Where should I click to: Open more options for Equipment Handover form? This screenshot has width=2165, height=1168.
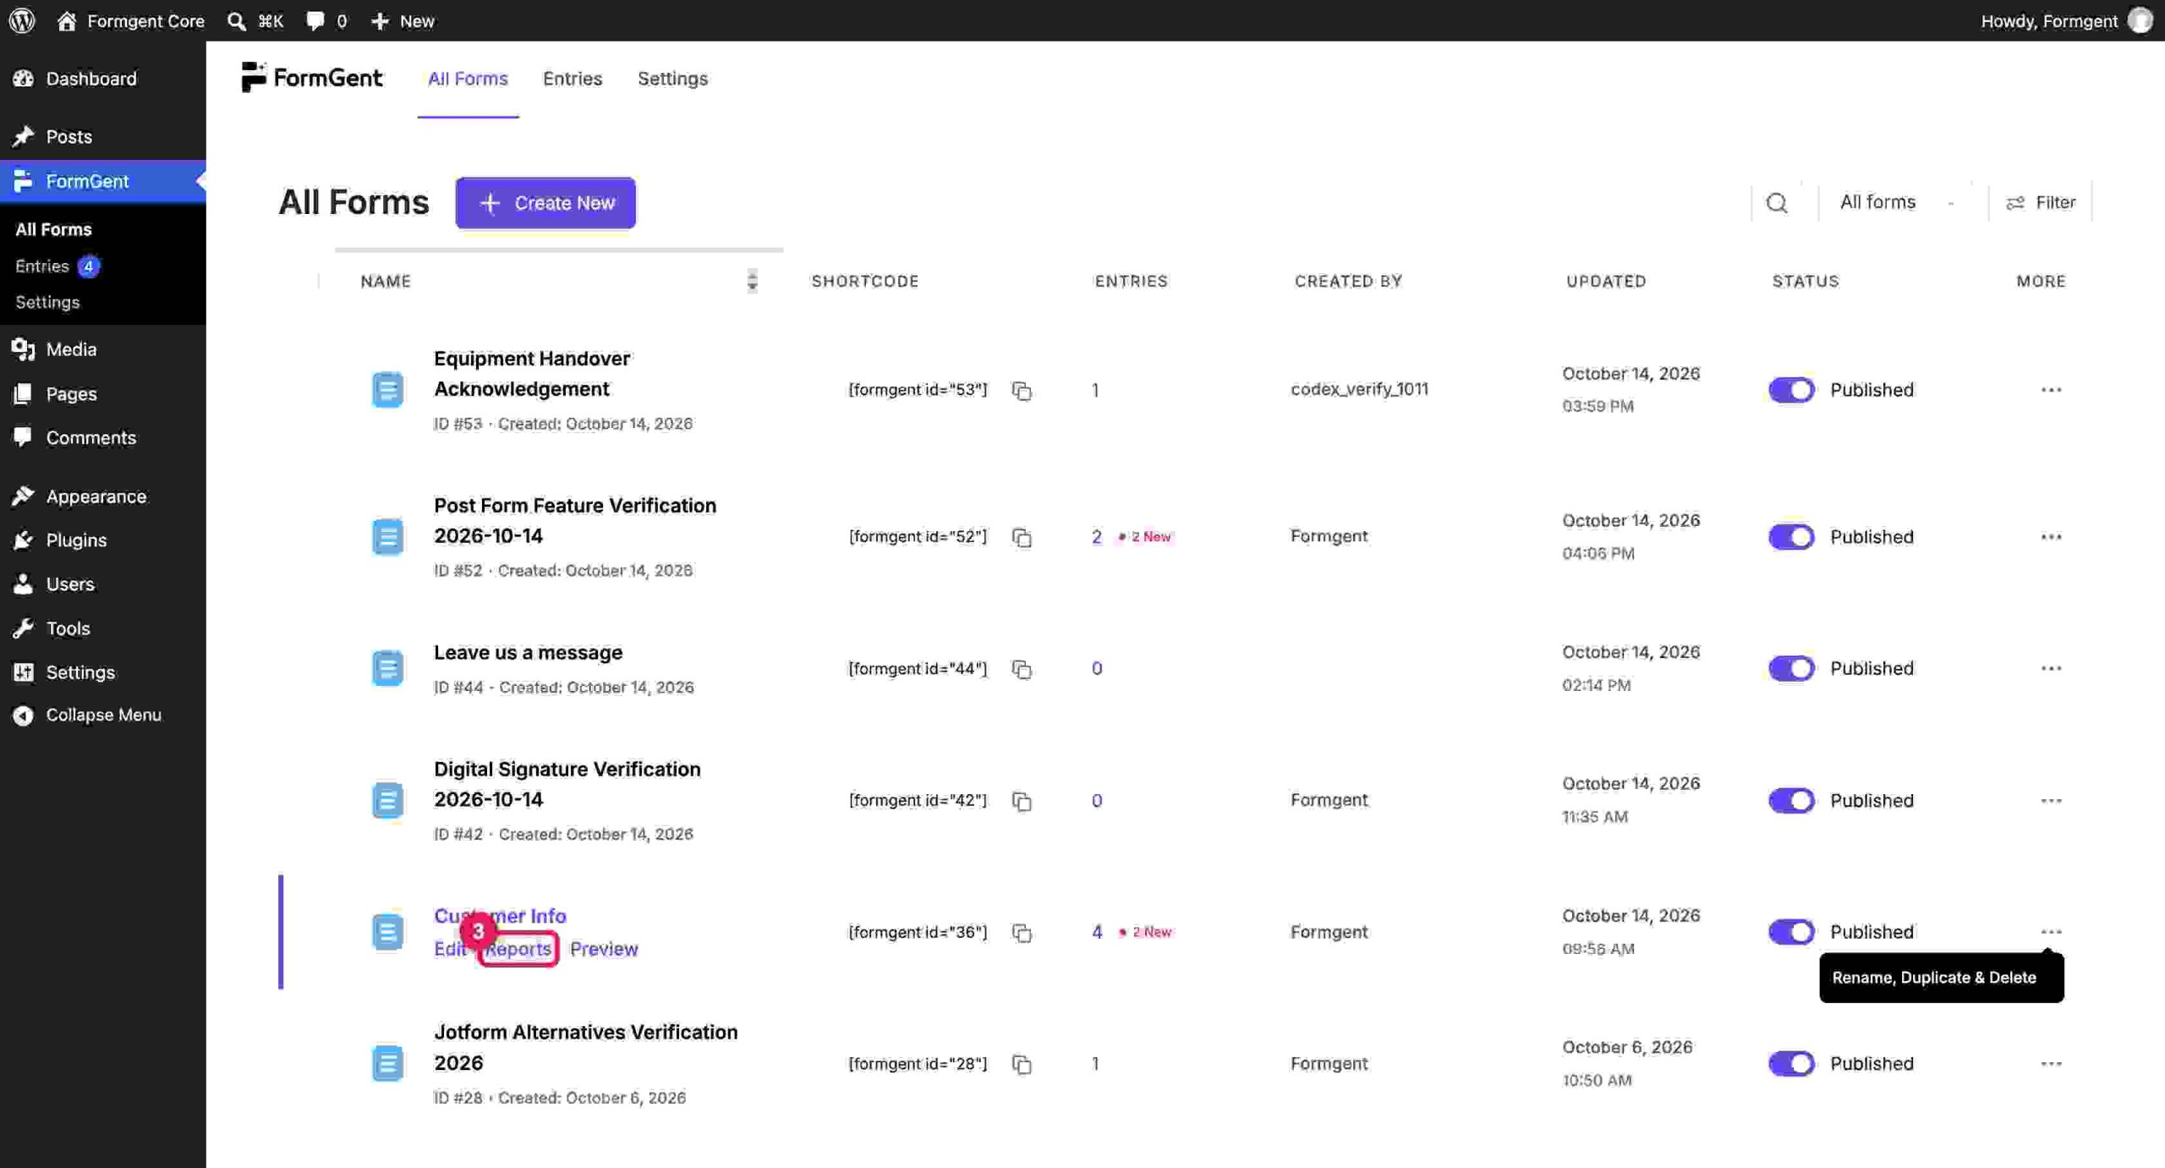2051,390
